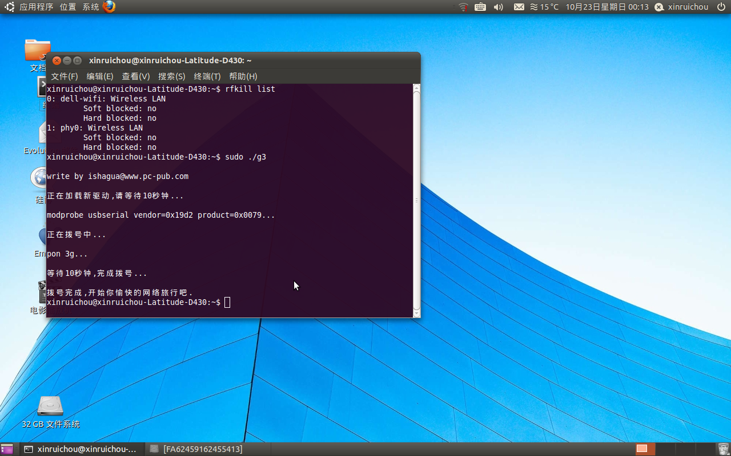Open the 系统 system menu
The image size is (731, 456).
pos(91,7)
